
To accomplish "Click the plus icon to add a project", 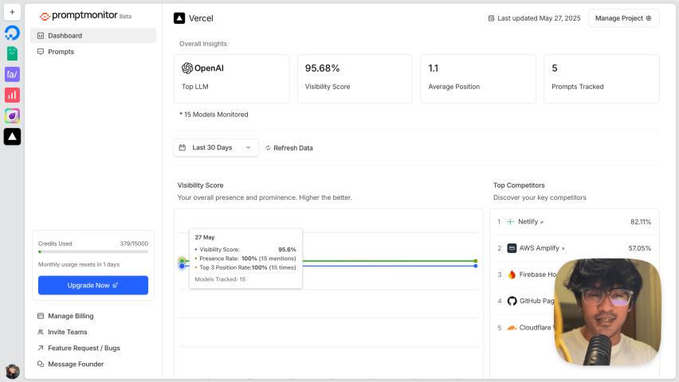I will 12,13.
